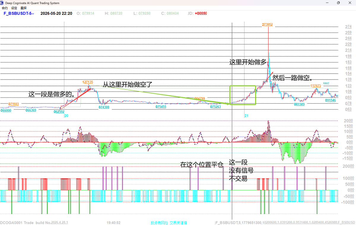Image resolution: width=356 pixels, height=225 pixels.
Task: Select the low price label 066369
Action: click(x=31, y=110)
